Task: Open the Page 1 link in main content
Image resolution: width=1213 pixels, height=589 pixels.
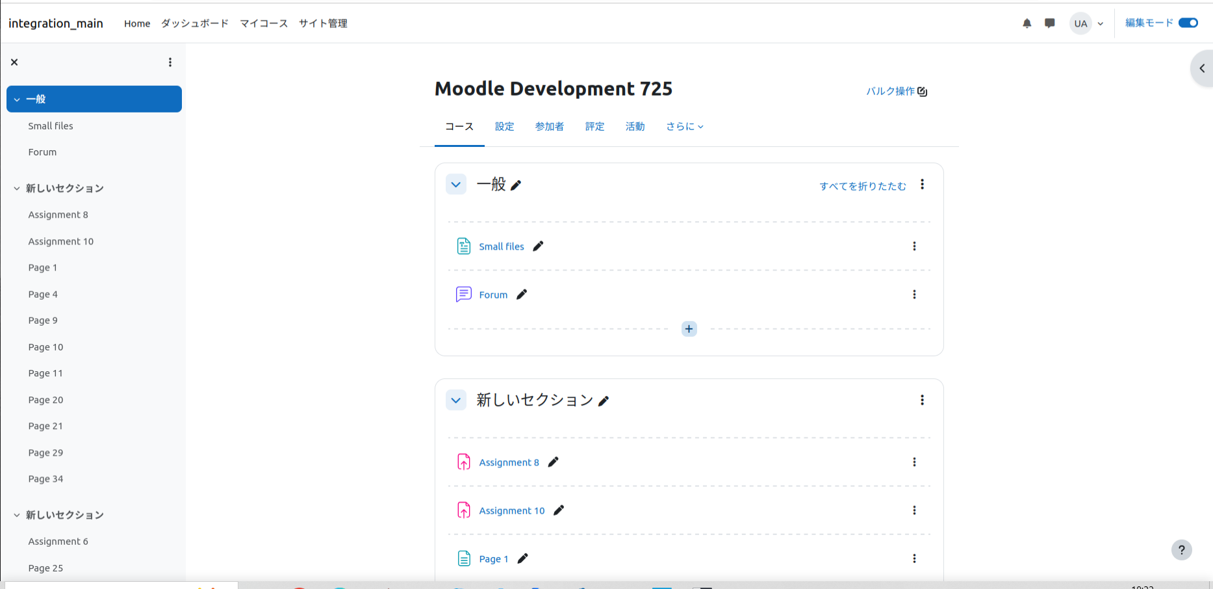Action: (494, 558)
